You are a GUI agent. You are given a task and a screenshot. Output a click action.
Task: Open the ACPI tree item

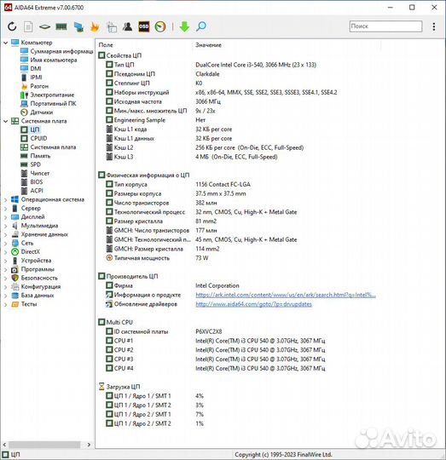[32, 191]
